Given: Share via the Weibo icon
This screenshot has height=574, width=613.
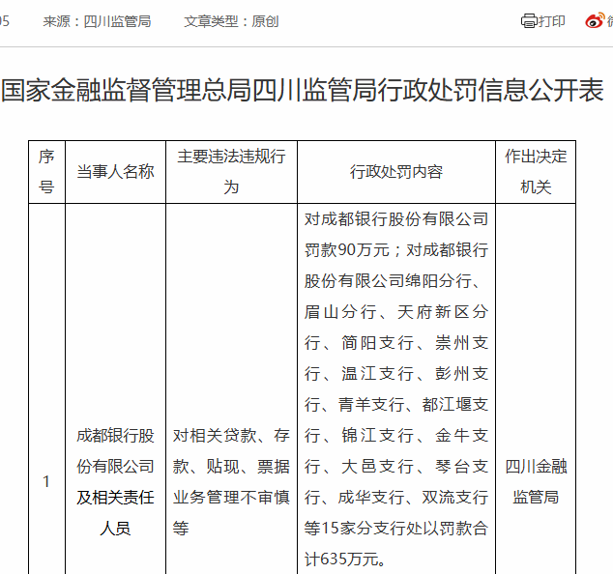Looking at the screenshot, I should click(595, 20).
